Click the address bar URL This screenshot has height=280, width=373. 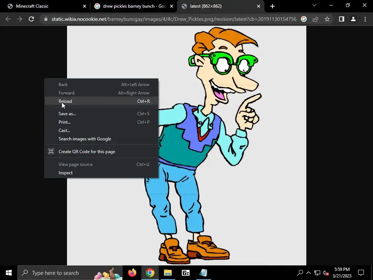pos(174,19)
